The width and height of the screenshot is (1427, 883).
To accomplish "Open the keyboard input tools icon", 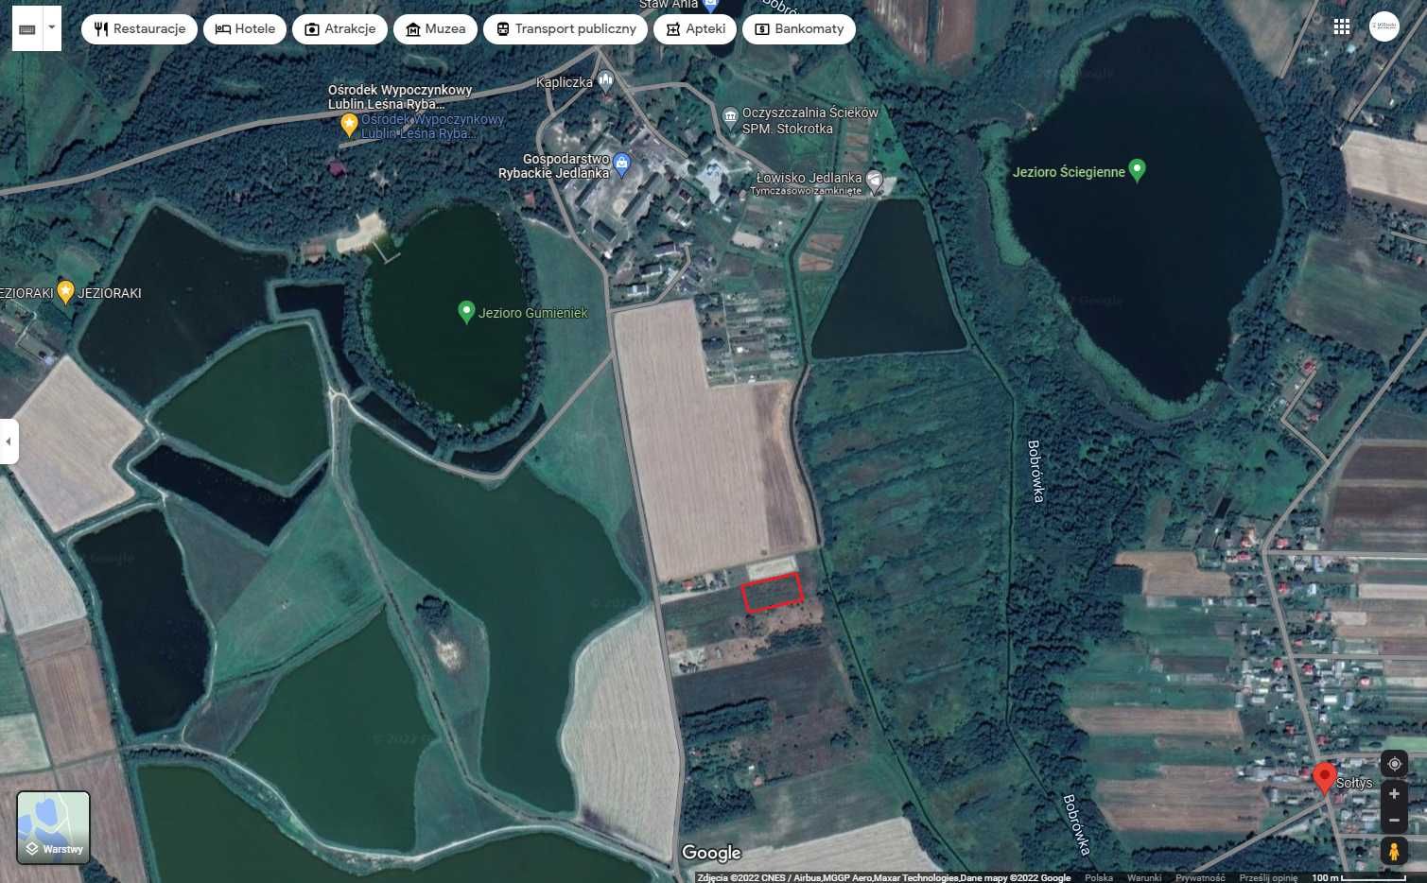I will point(26,29).
